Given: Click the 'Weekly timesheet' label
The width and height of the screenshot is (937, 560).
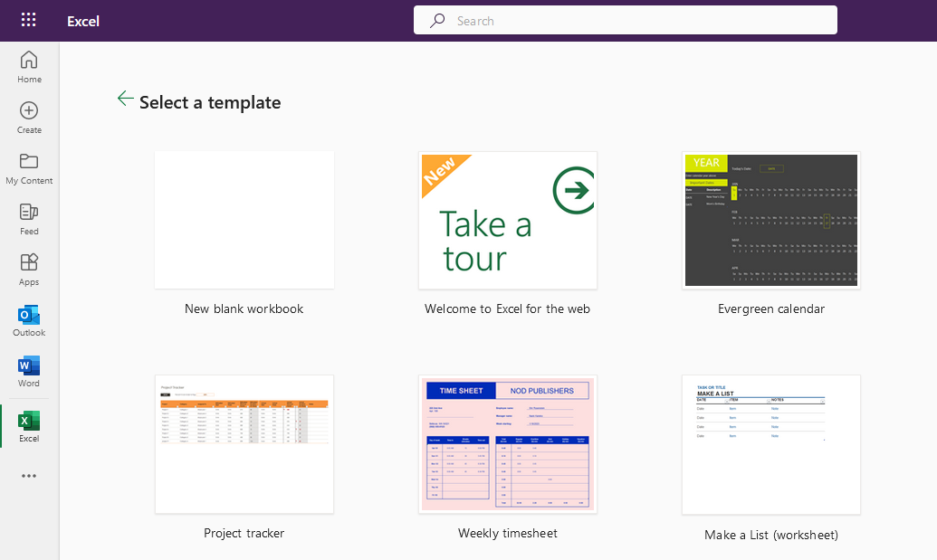Looking at the screenshot, I should tap(507, 533).
